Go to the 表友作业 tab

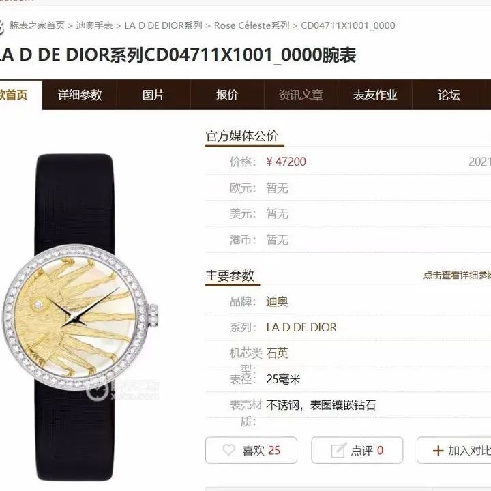click(x=375, y=95)
